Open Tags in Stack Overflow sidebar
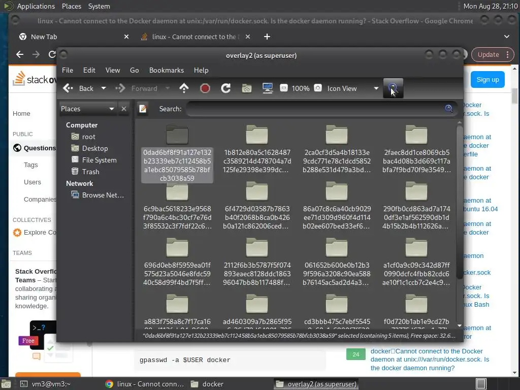 (x=31, y=165)
